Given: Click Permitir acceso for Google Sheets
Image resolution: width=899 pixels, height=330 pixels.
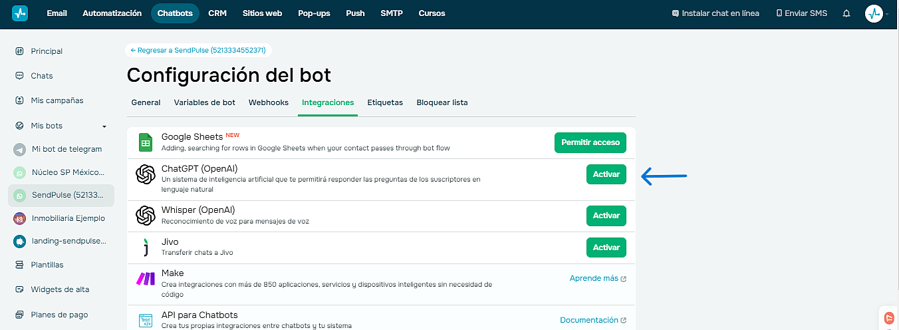Looking at the screenshot, I should [x=590, y=142].
